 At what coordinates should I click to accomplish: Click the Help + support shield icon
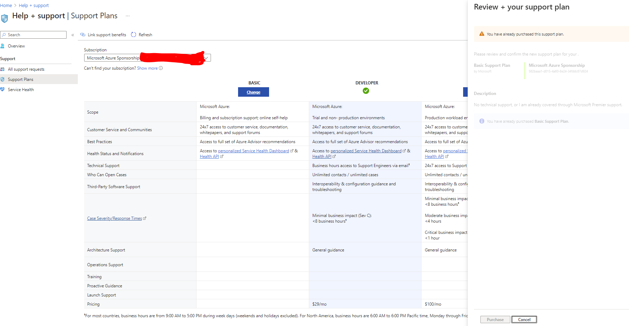click(x=5, y=18)
